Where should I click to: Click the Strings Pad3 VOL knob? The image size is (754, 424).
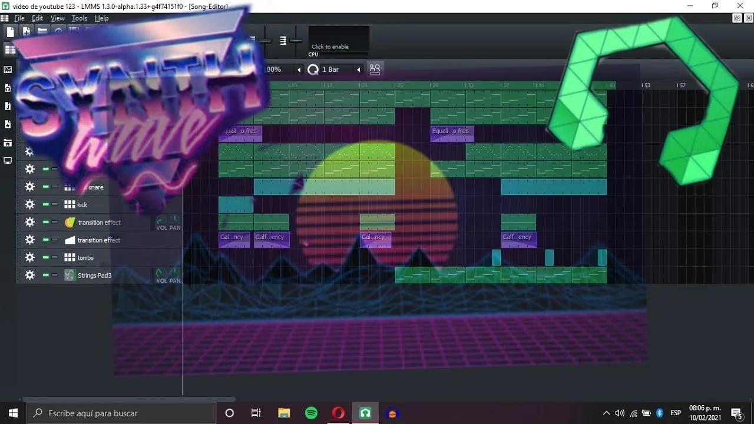tap(161, 273)
